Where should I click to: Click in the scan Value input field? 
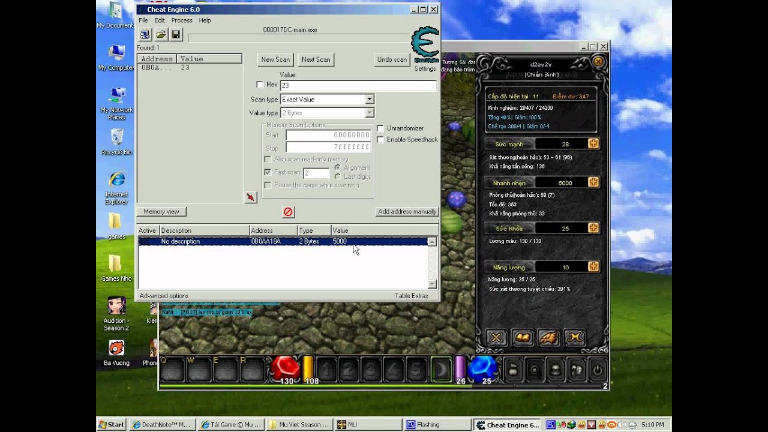pos(358,85)
